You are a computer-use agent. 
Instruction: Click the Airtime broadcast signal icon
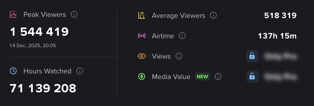[x=142, y=36]
